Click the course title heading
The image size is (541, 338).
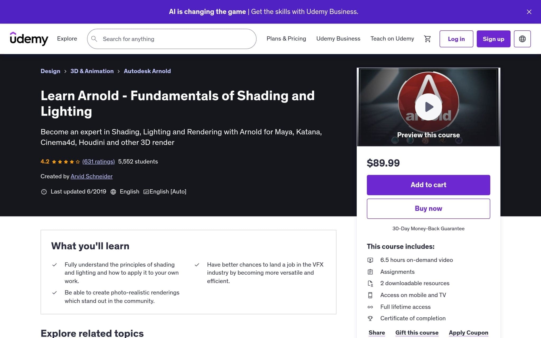point(178,103)
